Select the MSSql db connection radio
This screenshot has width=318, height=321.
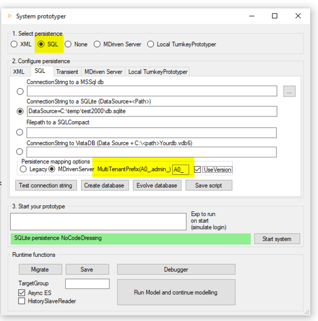tap(20, 91)
